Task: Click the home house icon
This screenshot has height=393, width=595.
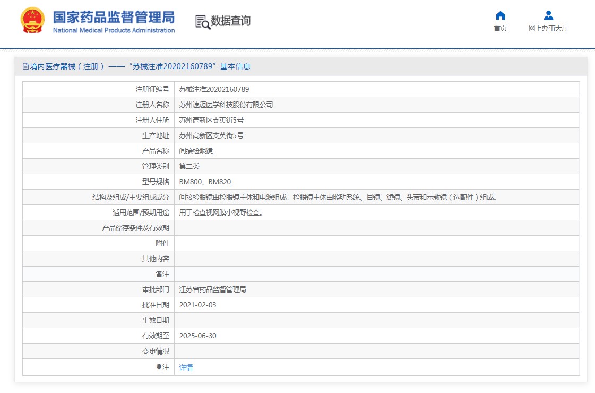Action: [x=500, y=15]
